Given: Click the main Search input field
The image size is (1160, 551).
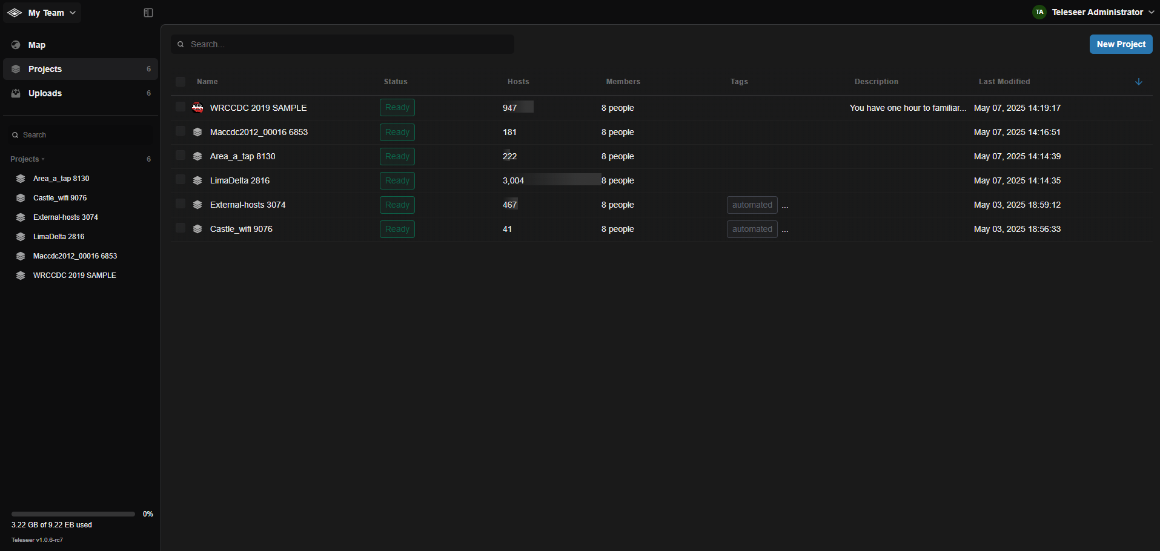Looking at the screenshot, I should pos(343,44).
